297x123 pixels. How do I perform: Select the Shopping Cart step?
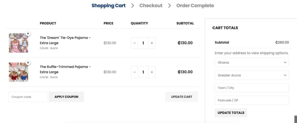[x=108, y=6]
